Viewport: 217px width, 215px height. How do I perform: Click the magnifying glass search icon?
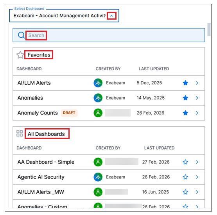pos(22,35)
